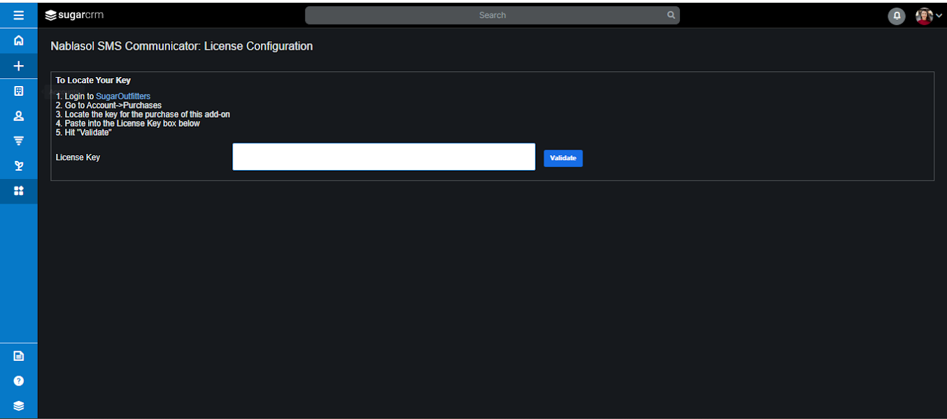The width and height of the screenshot is (947, 419).
Task: Open the notifications bell
Action: click(x=896, y=15)
